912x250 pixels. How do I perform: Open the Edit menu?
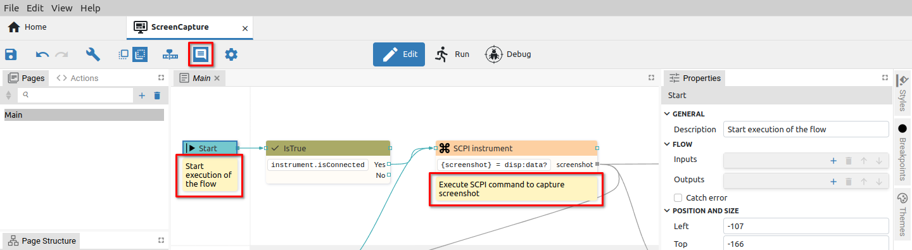[x=35, y=8]
